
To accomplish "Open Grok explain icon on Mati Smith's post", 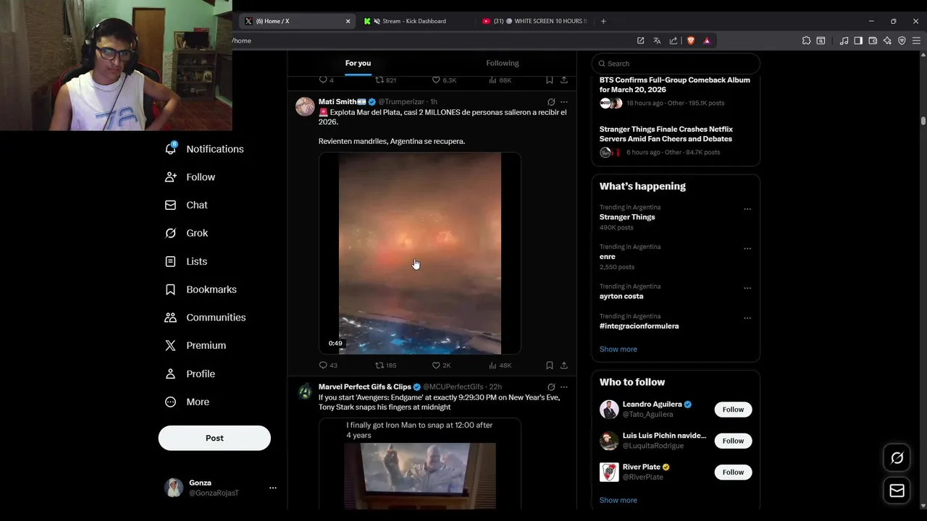I will (551, 102).
